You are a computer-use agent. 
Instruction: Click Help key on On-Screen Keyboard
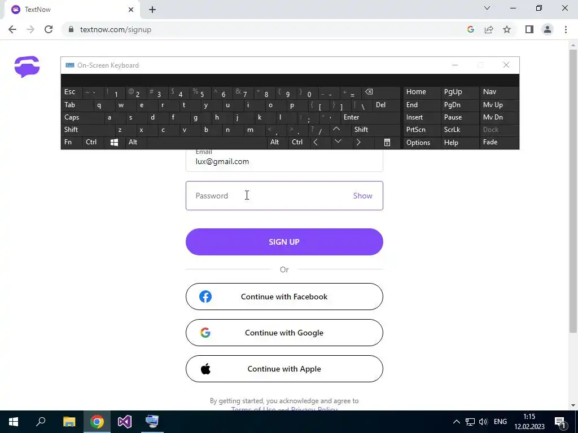click(460, 143)
